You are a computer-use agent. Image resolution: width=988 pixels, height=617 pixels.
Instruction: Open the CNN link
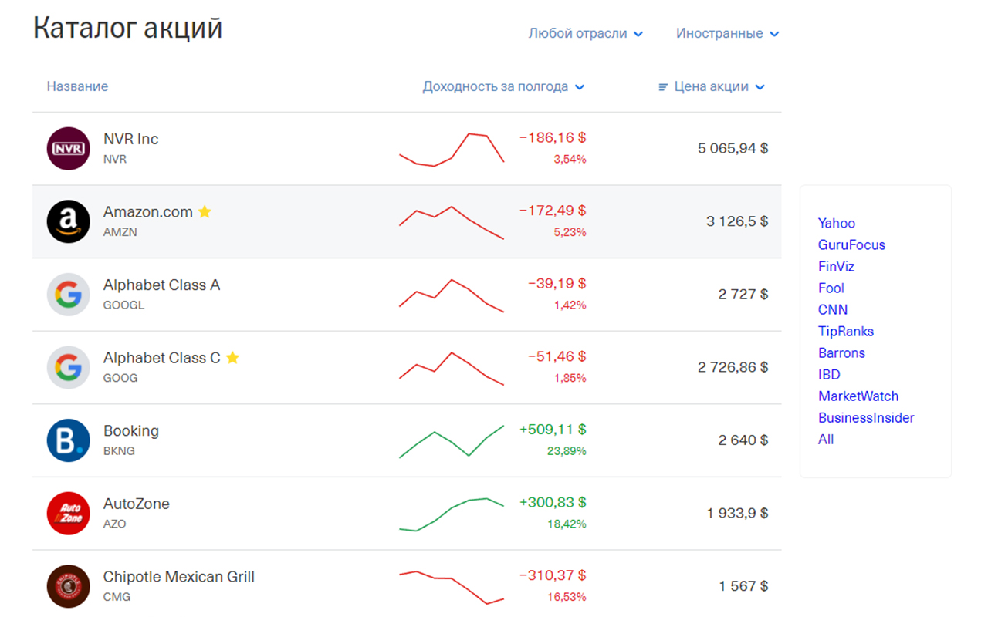click(x=833, y=309)
